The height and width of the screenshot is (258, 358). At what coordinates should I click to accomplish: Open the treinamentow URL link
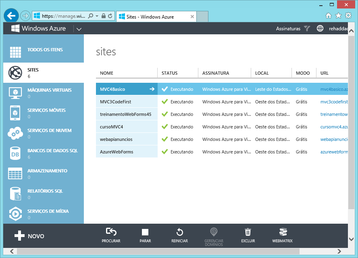[x=334, y=114]
